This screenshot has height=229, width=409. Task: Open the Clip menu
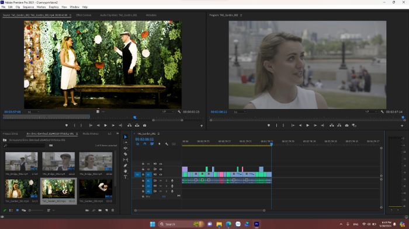(18, 7)
